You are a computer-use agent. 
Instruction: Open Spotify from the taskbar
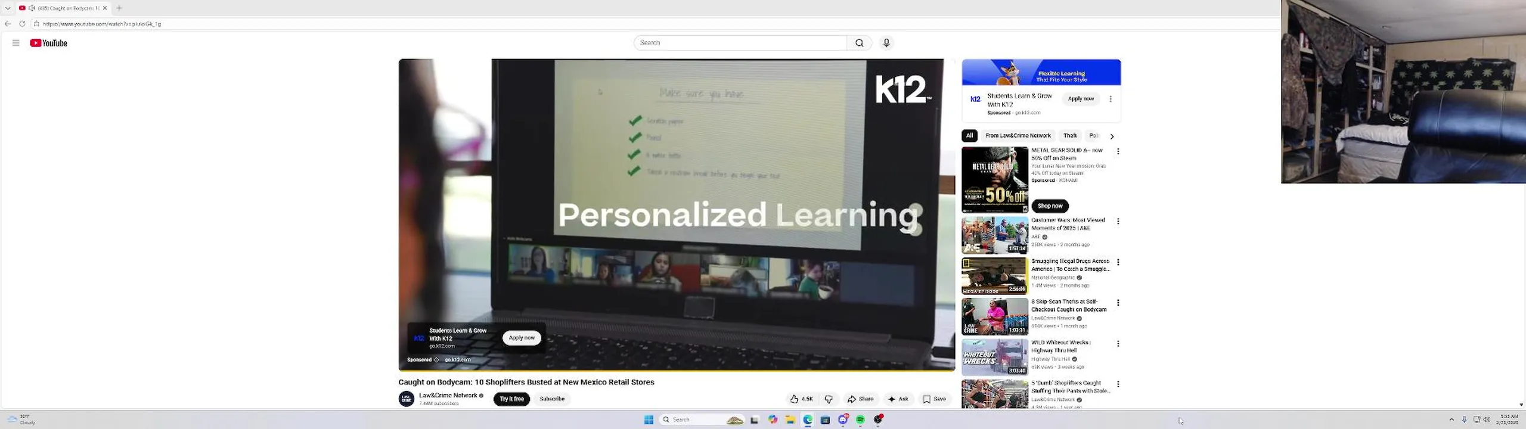(x=860, y=420)
